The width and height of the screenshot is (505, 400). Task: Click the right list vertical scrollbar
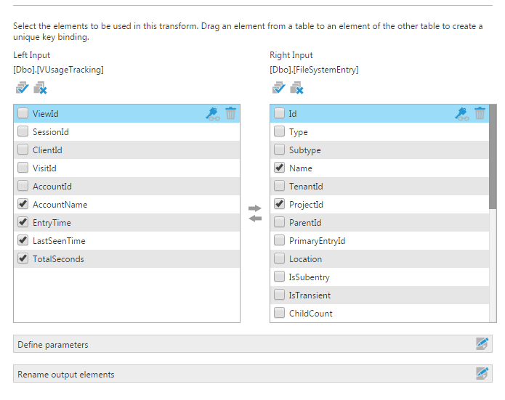[x=493, y=213]
